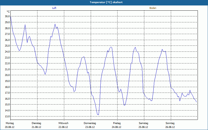
Task: Click the 19,0 y-axis value
Action: coord(7,81)
